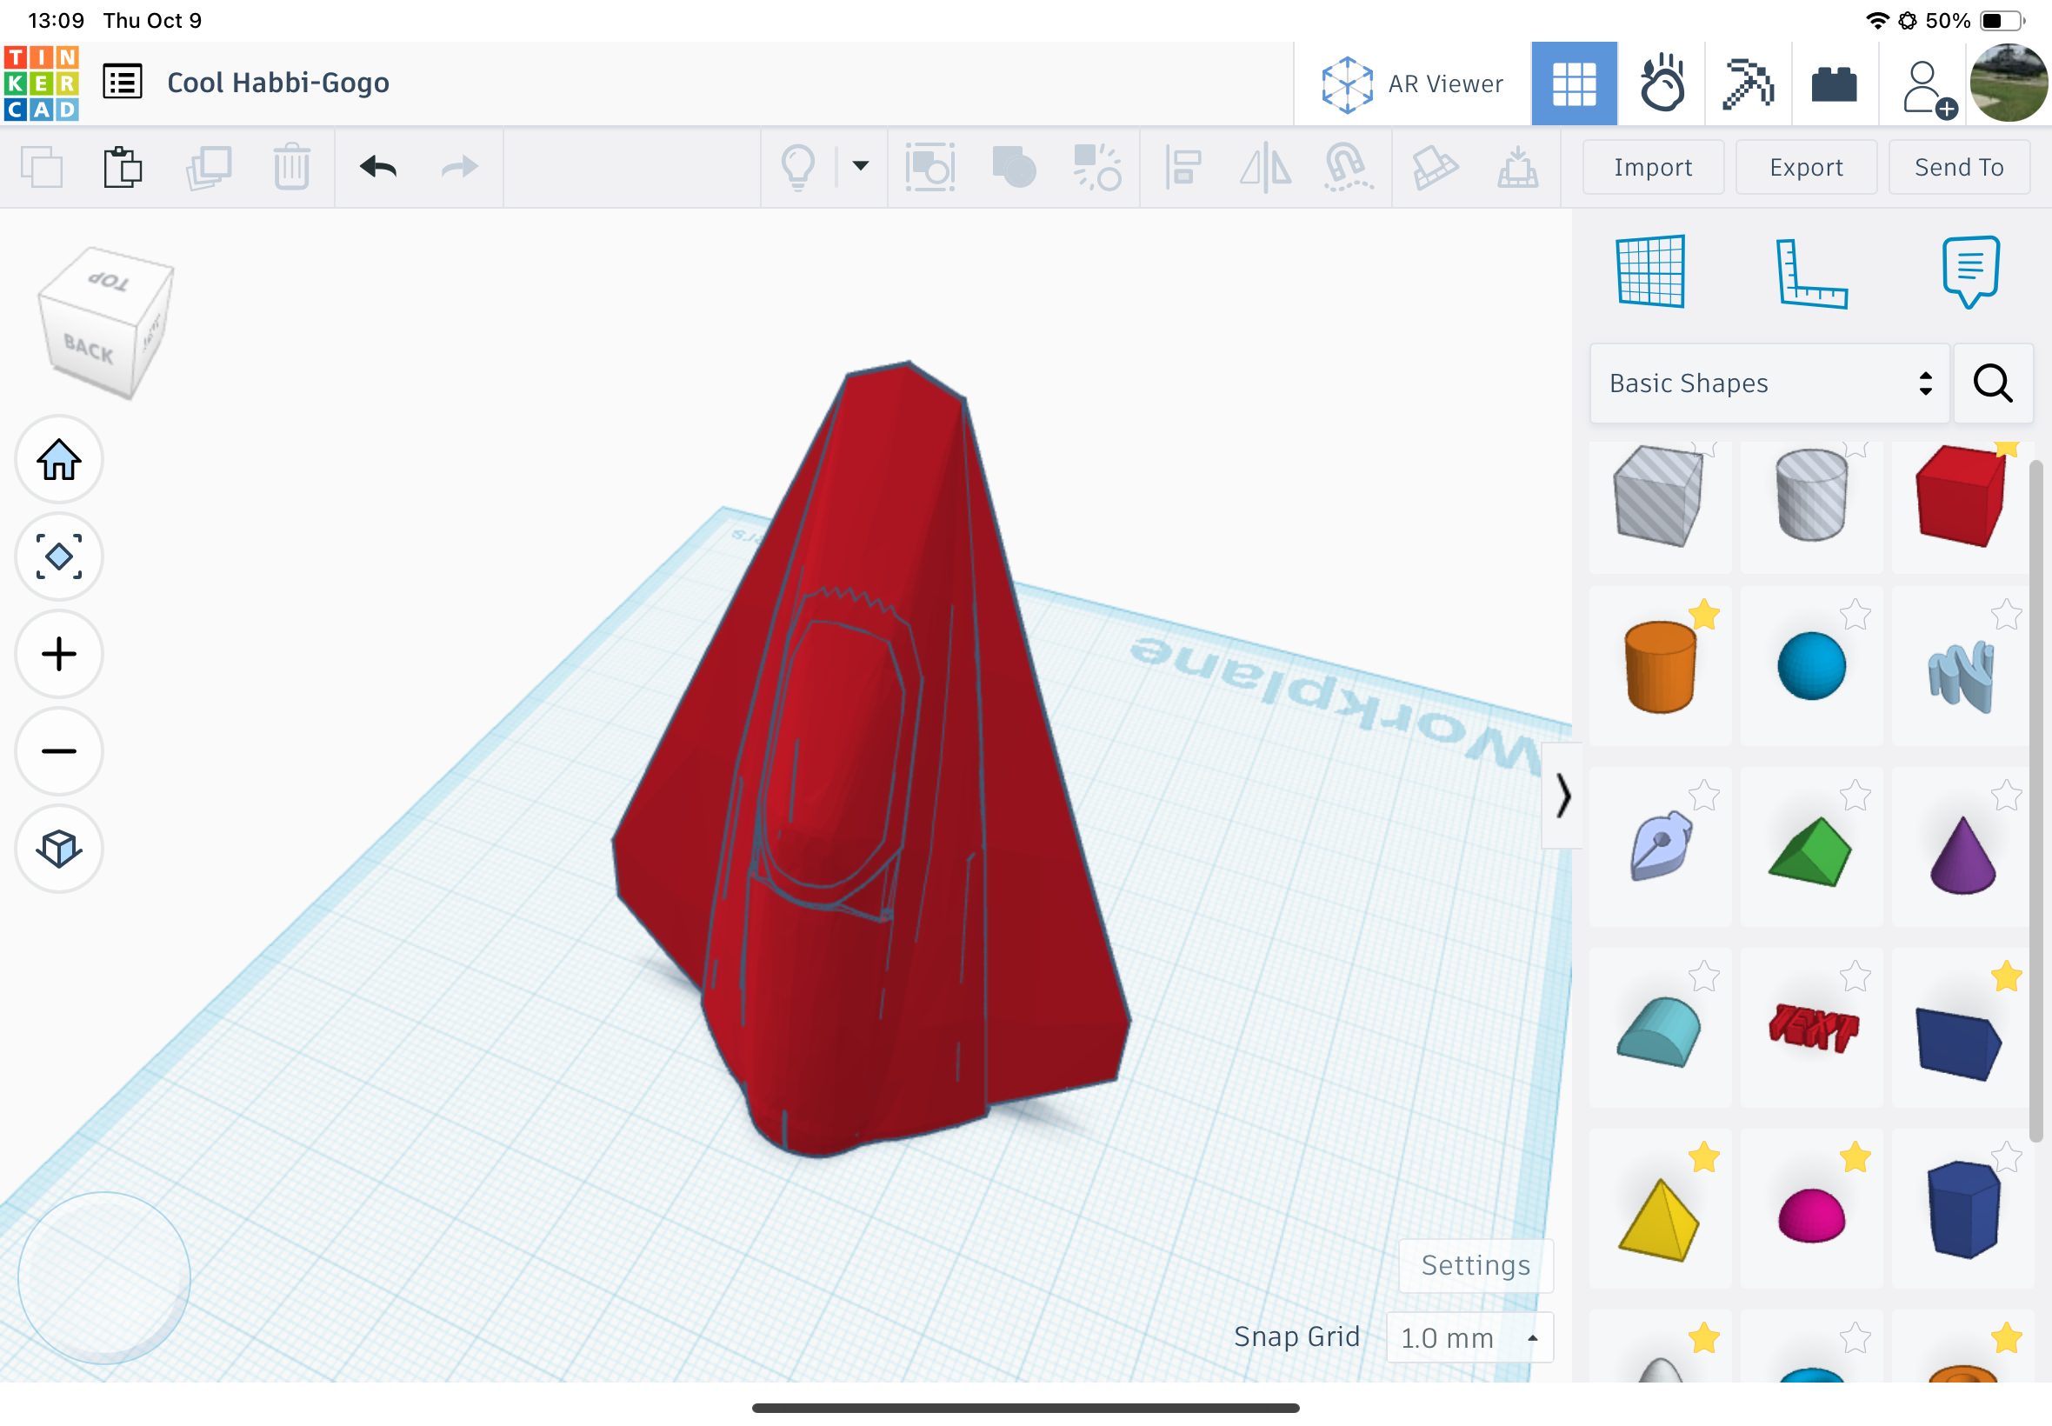Open the visibility dropdown arrow beside lightbulb
The width and height of the screenshot is (2052, 1426).
pyautogui.click(x=860, y=165)
